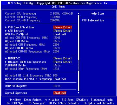Select the MEMORY-Z [Press Enter] value

tap(63, 58)
